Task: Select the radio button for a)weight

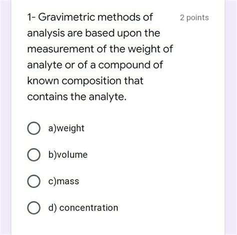Action: pos(33,128)
